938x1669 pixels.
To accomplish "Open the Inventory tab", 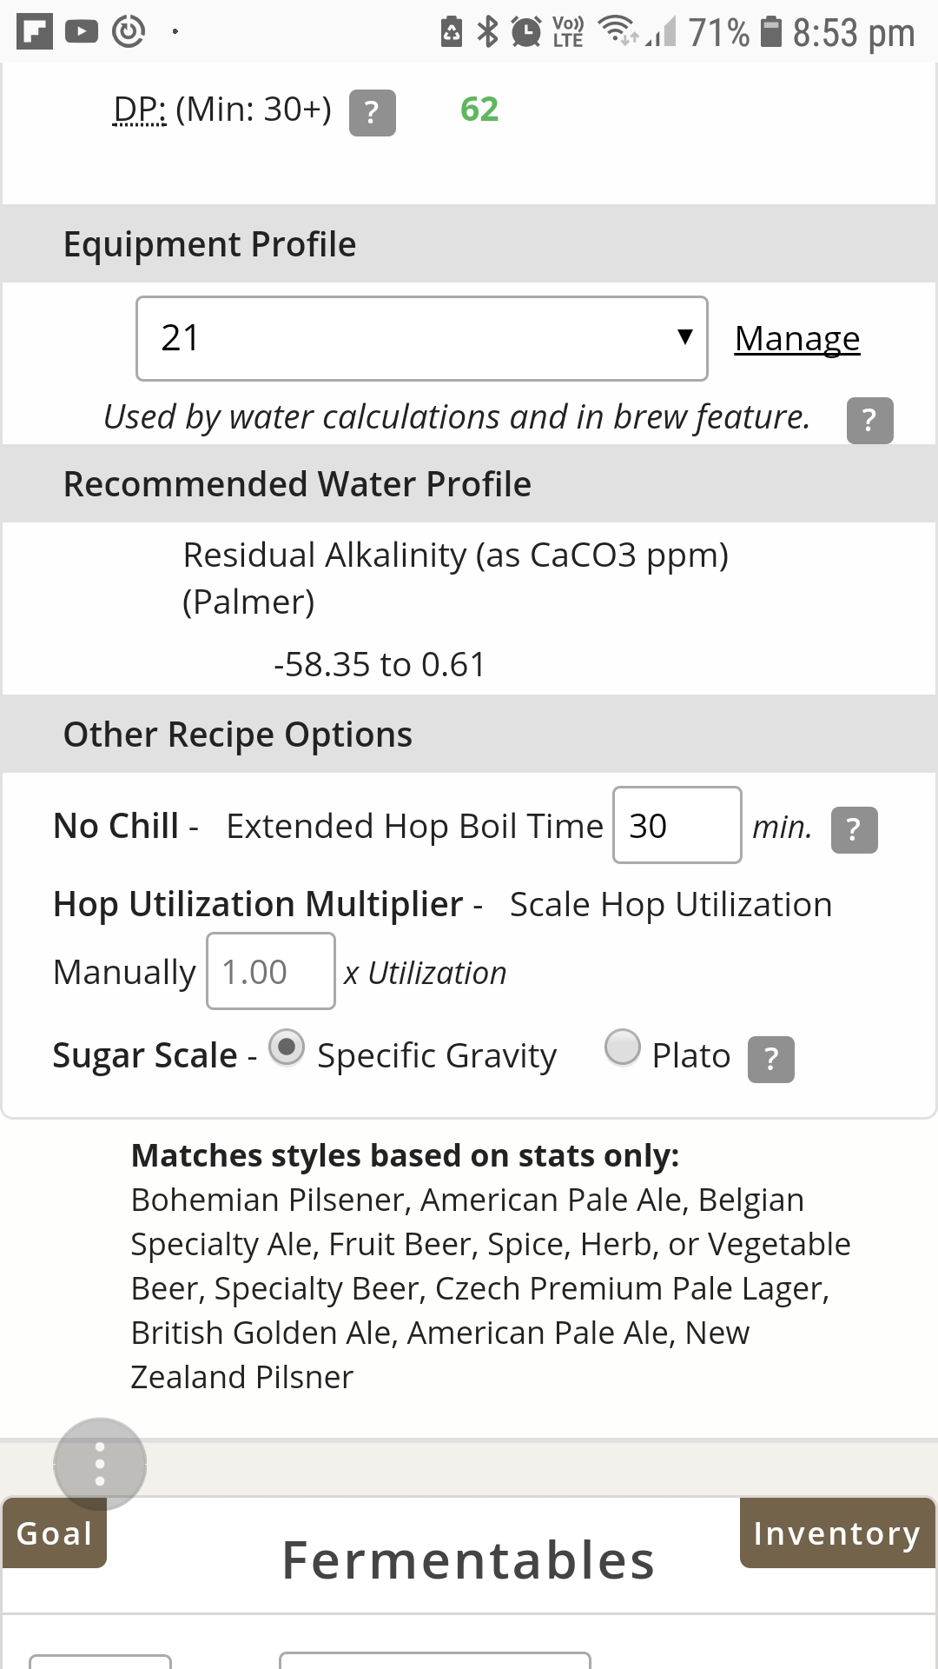I will 836,1533.
